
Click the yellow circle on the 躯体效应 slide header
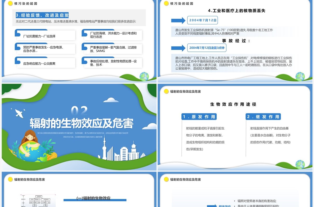click(166, 179)
